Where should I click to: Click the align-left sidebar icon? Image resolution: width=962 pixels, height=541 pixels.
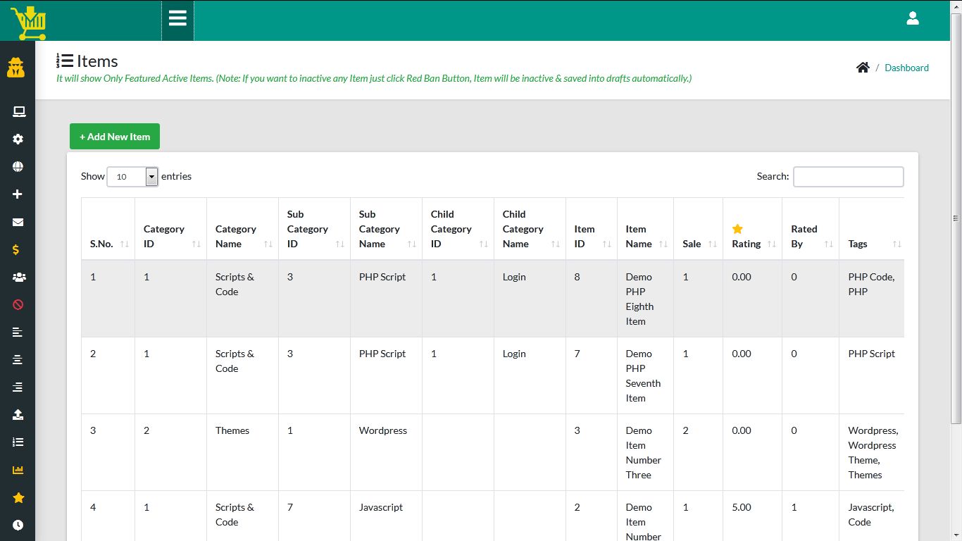tap(18, 332)
